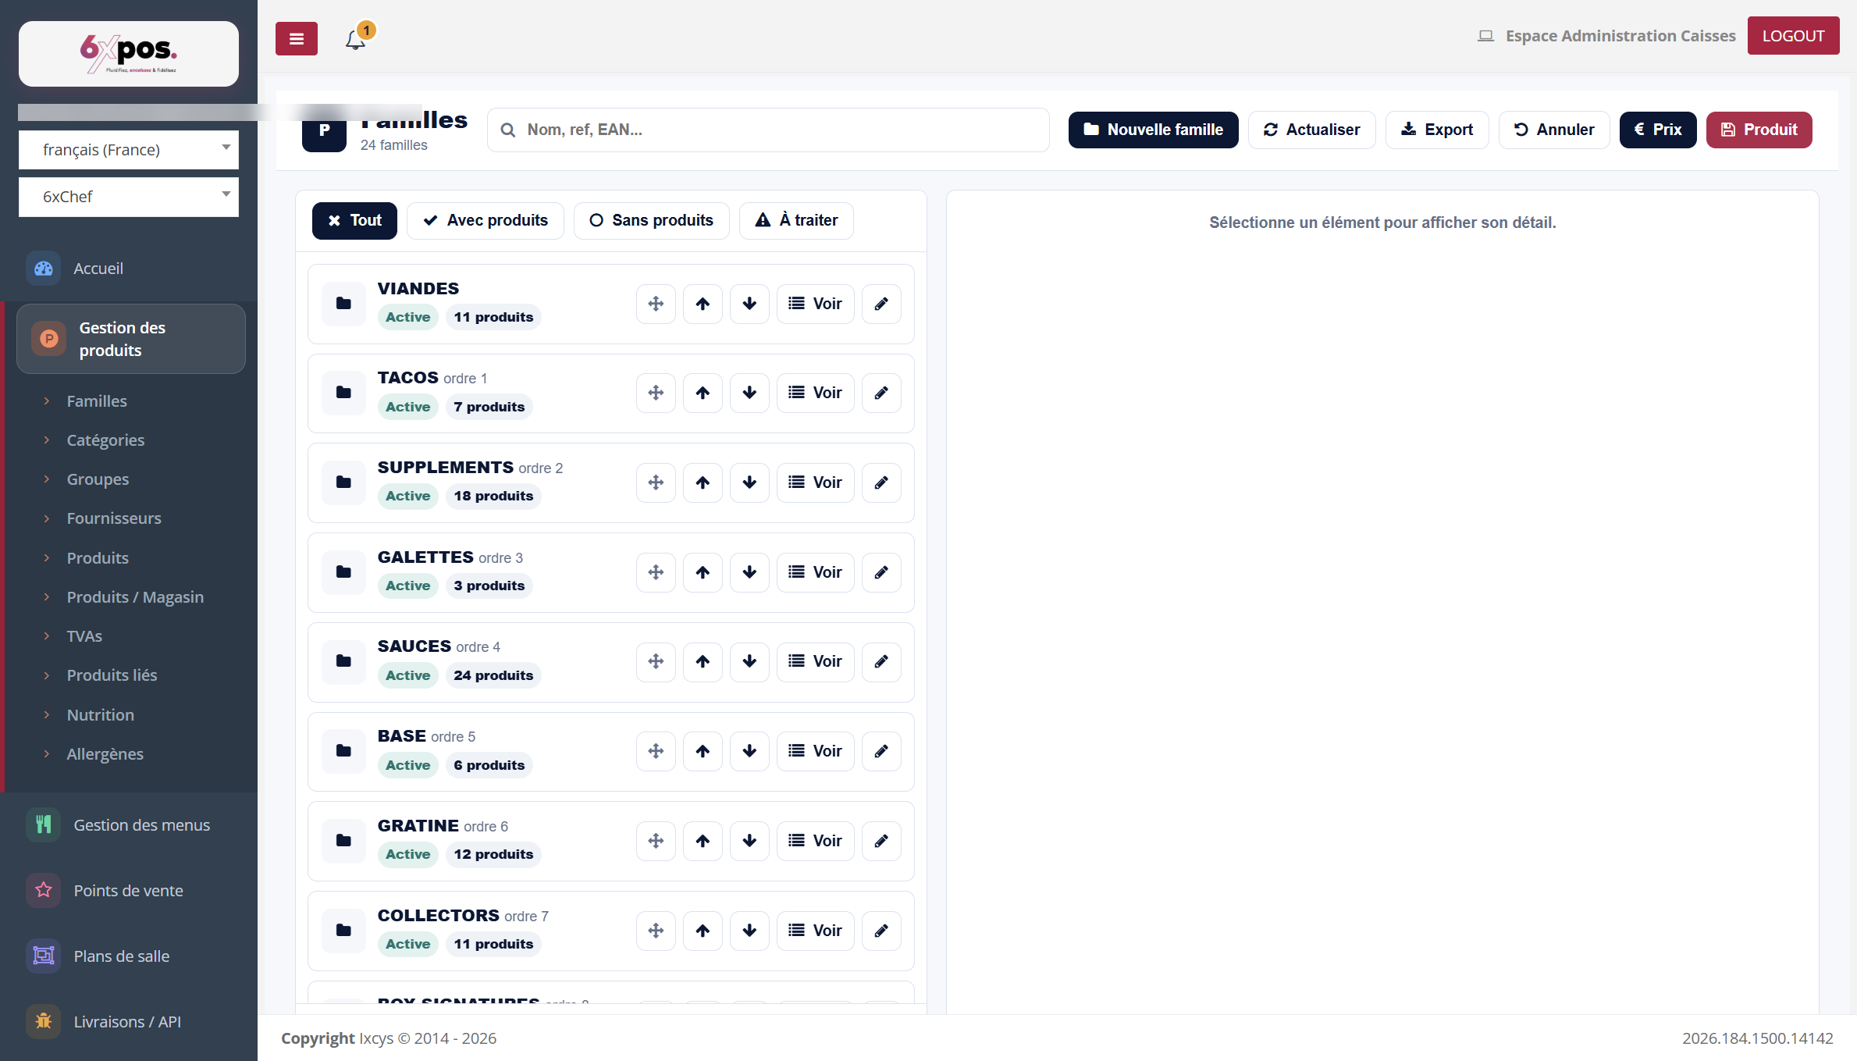1857x1061 pixels.
Task: Click the Prix button
Action: [1658, 130]
